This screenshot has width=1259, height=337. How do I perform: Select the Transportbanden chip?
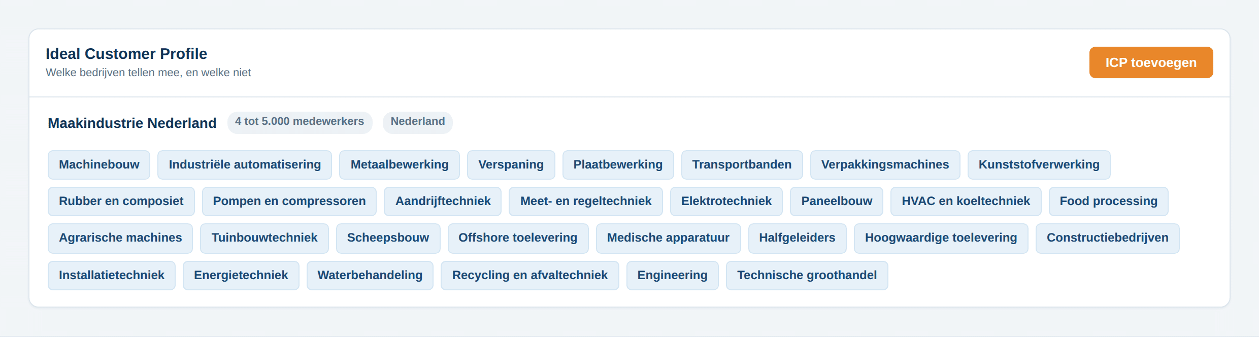tap(742, 165)
